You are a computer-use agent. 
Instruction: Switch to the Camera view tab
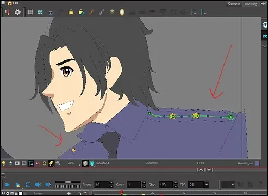click(234, 4)
